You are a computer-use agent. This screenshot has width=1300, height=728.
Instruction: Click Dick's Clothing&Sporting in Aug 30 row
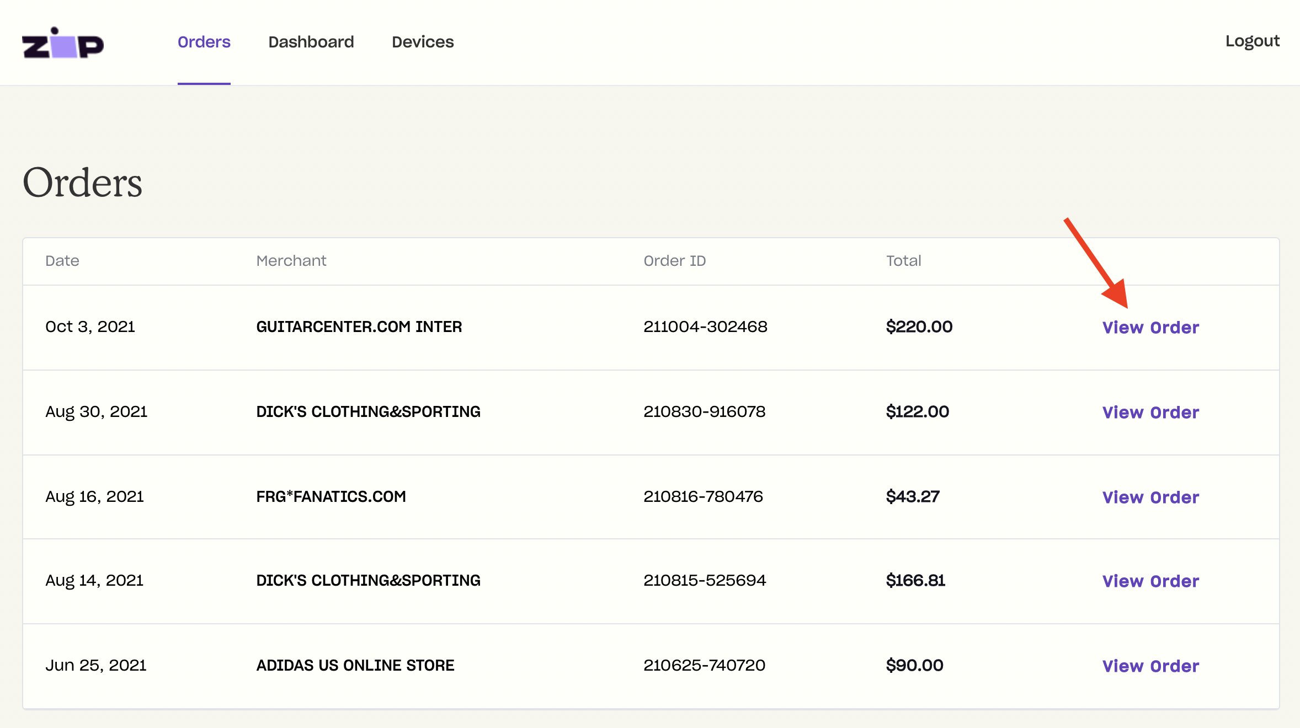click(369, 412)
